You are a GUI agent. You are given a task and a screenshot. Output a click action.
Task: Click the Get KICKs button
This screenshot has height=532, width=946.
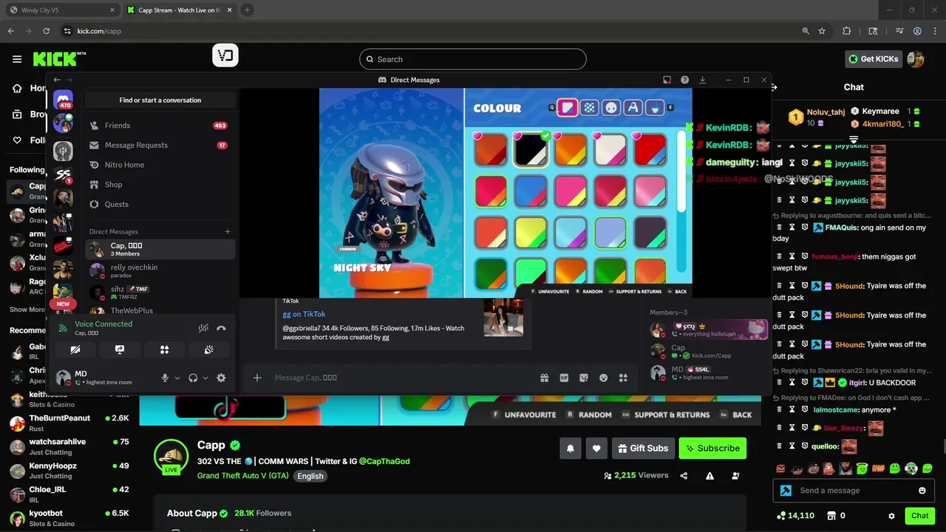873,59
